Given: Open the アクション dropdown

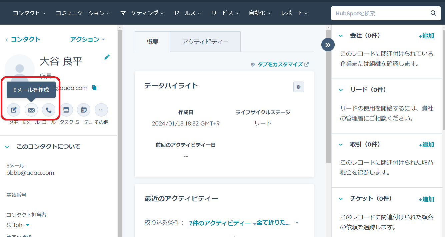Looking at the screenshot, I should click(87, 39).
